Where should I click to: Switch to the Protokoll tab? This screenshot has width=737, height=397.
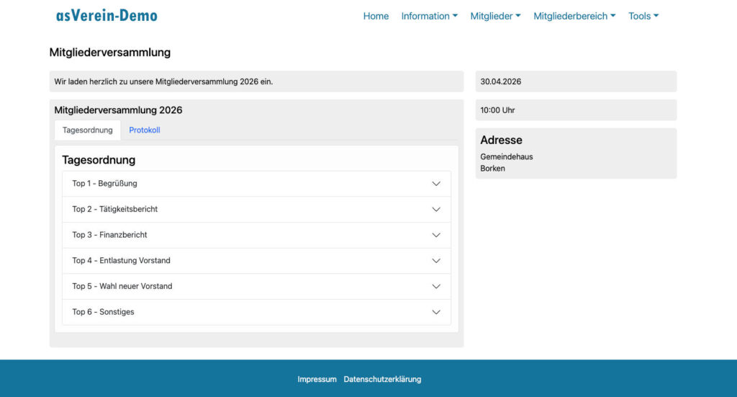145,130
